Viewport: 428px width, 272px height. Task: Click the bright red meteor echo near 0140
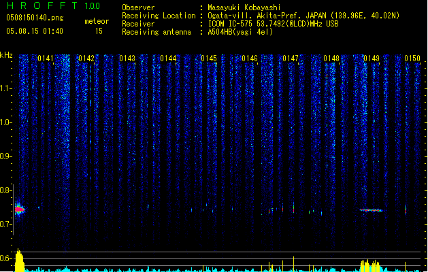coord(19,209)
